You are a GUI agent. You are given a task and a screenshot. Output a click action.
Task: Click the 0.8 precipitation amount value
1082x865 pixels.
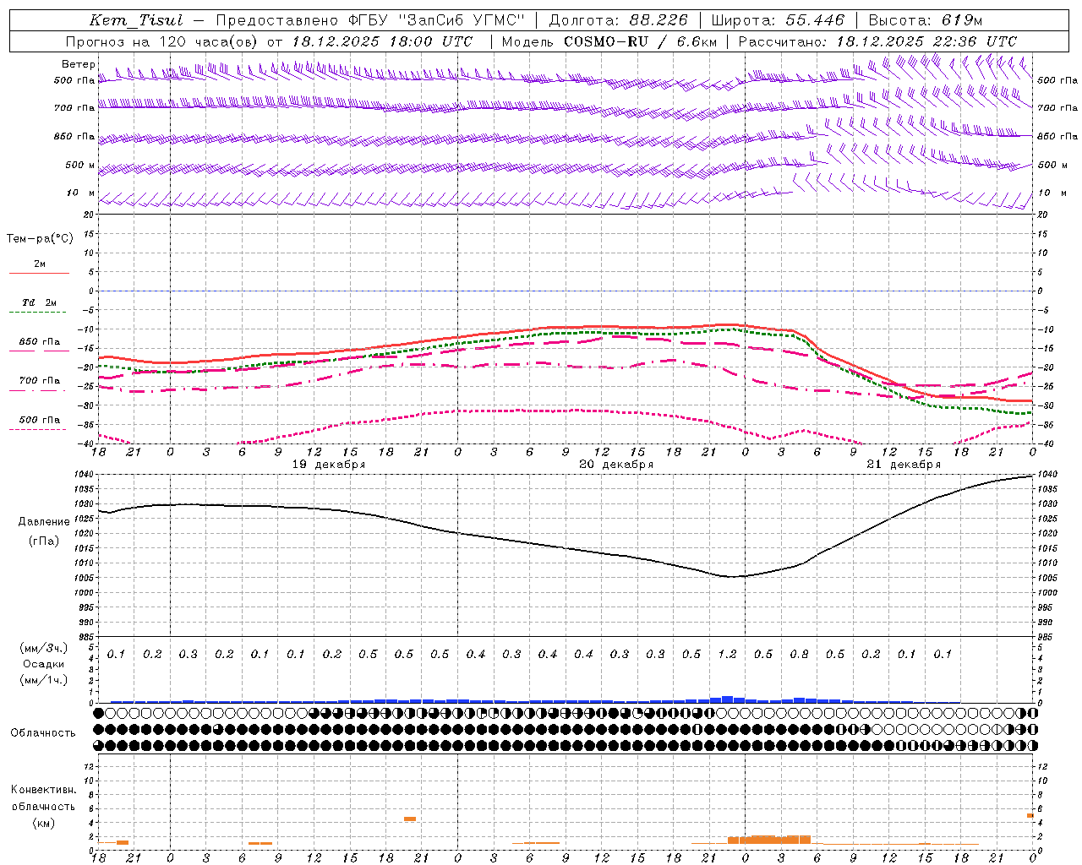pyautogui.click(x=799, y=654)
